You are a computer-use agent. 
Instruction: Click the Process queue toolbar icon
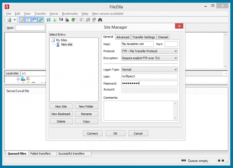point(55,19)
